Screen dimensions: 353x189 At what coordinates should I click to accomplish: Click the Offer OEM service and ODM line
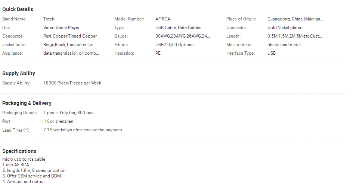(x=31, y=176)
